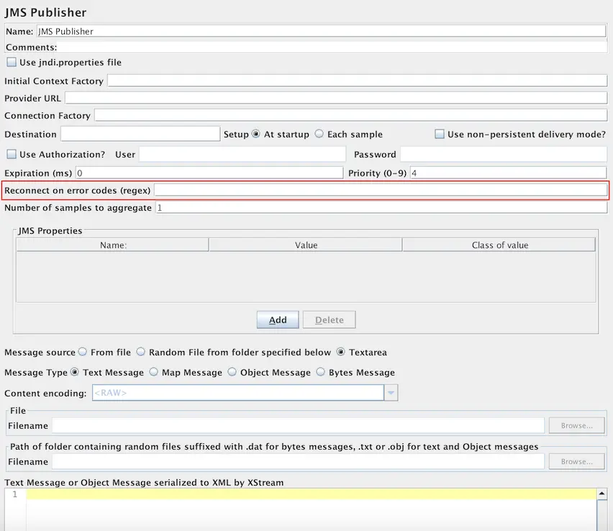The height and width of the screenshot is (531, 613).
Task: Choose the Each sample setup radio
Action: tap(319, 134)
